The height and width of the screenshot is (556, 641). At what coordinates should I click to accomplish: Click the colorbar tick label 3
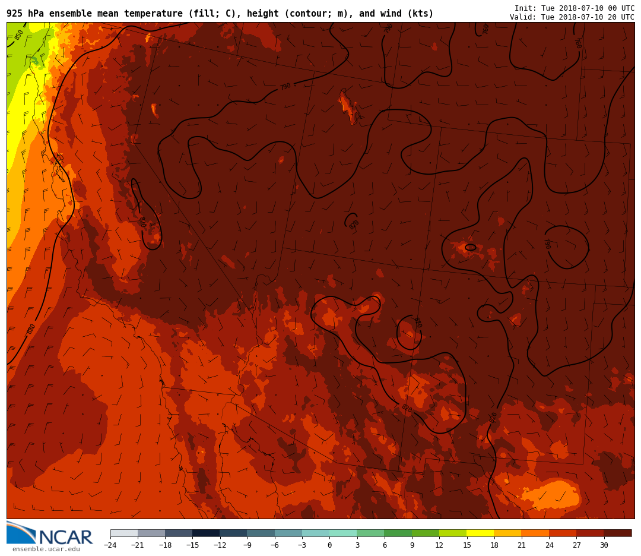[x=357, y=545]
